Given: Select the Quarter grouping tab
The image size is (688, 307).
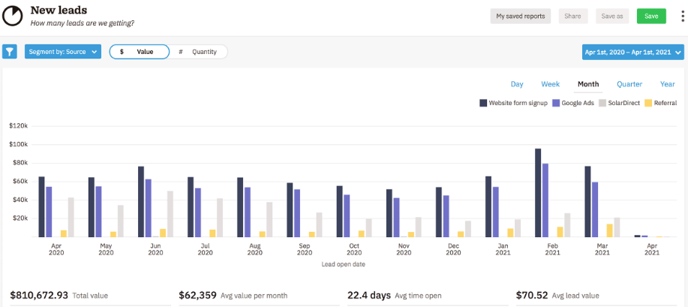Looking at the screenshot, I should pyautogui.click(x=629, y=84).
